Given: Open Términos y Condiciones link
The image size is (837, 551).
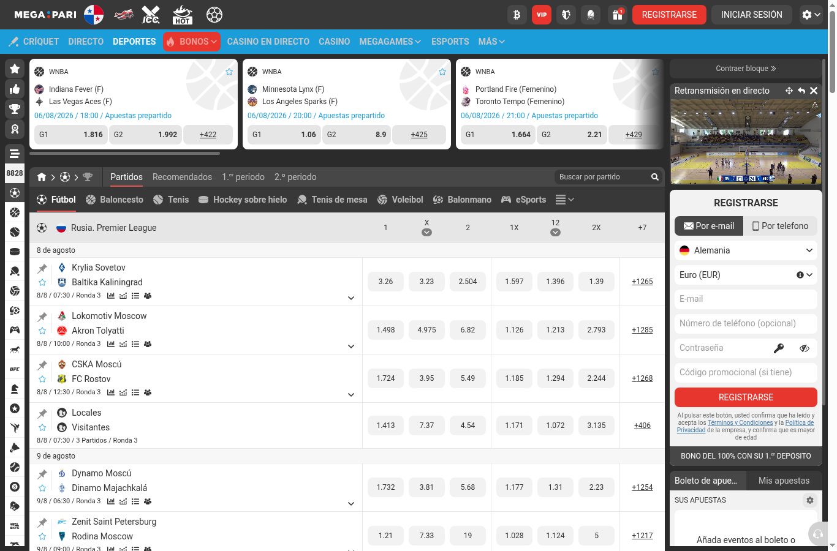Looking at the screenshot, I should point(740,422).
